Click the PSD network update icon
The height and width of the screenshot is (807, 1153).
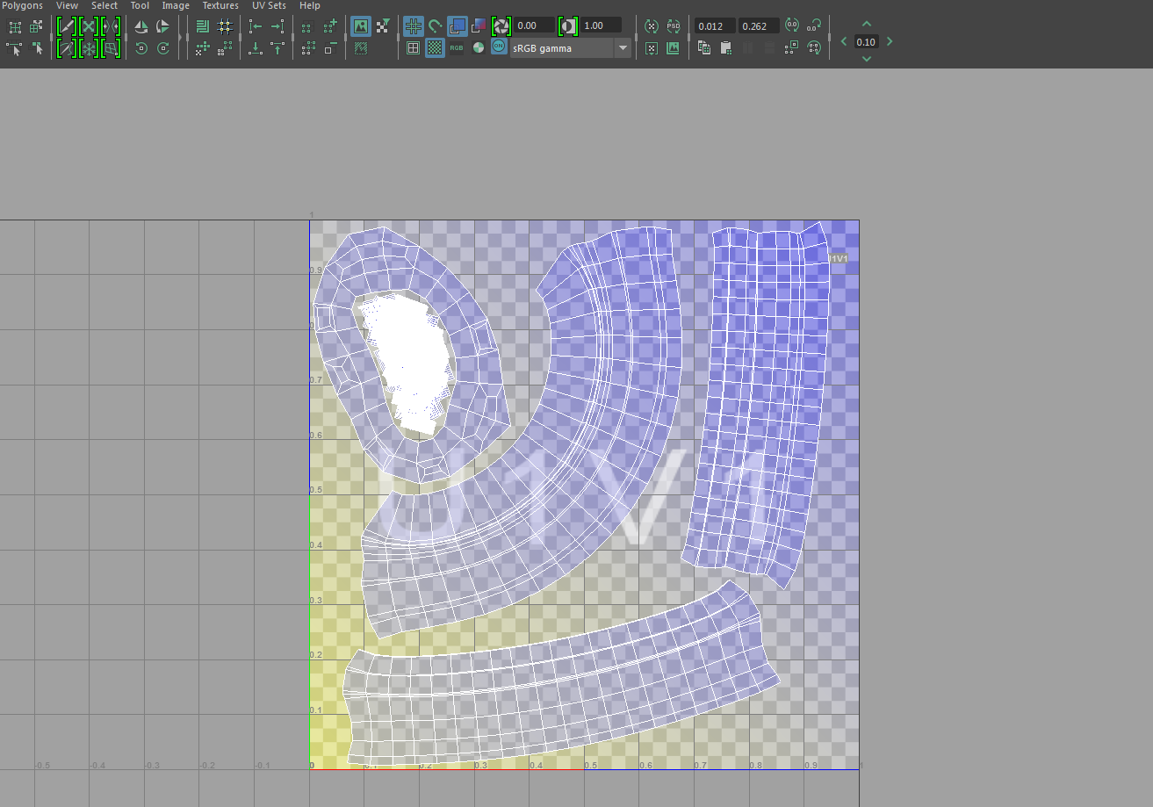[674, 26]
